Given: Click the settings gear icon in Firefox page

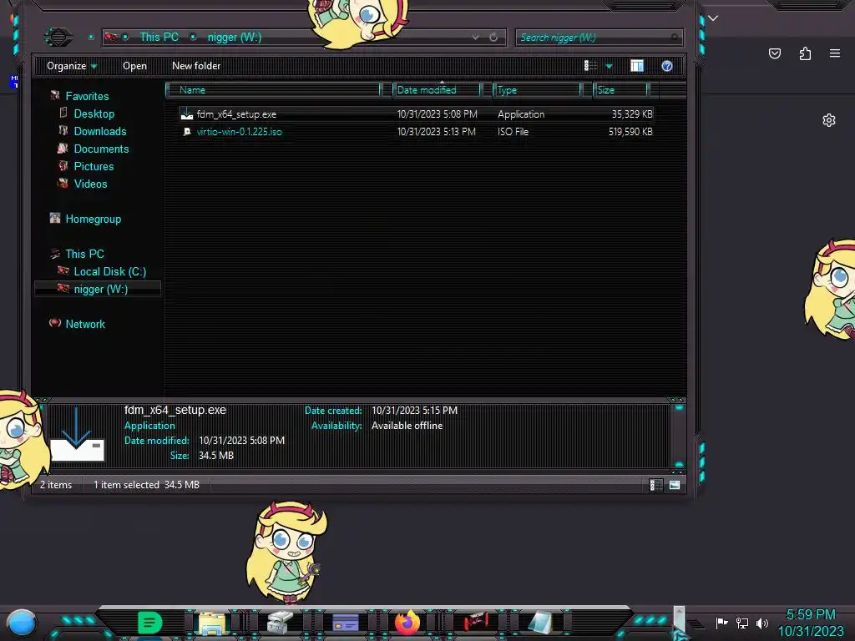Looking at the screenshot, I should 829,120.
